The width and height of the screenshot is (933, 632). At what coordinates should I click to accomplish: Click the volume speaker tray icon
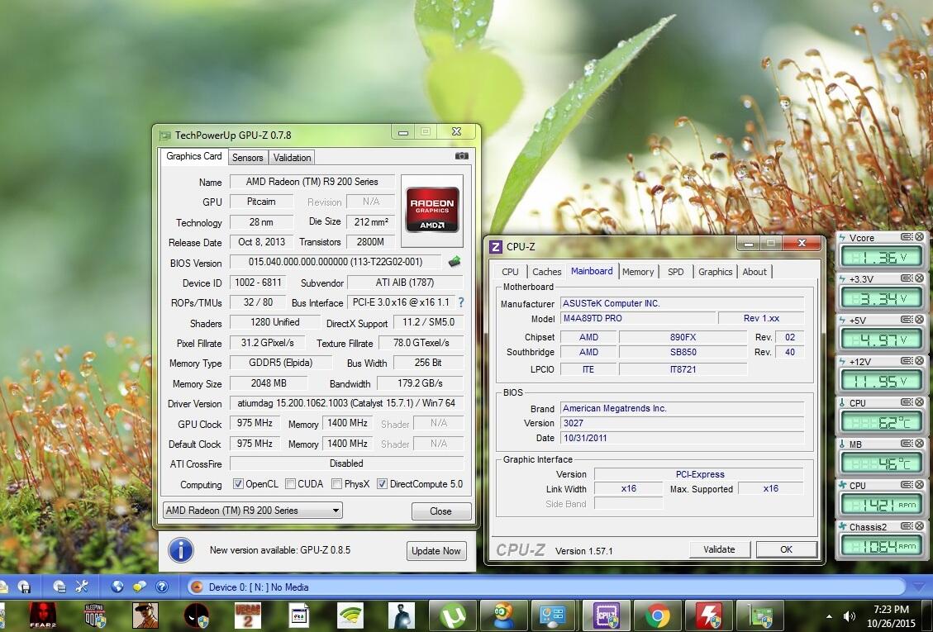[849, 616]
